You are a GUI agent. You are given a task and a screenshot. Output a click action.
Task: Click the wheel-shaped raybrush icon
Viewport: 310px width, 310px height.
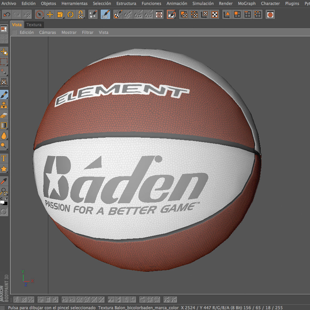[159, 14]
